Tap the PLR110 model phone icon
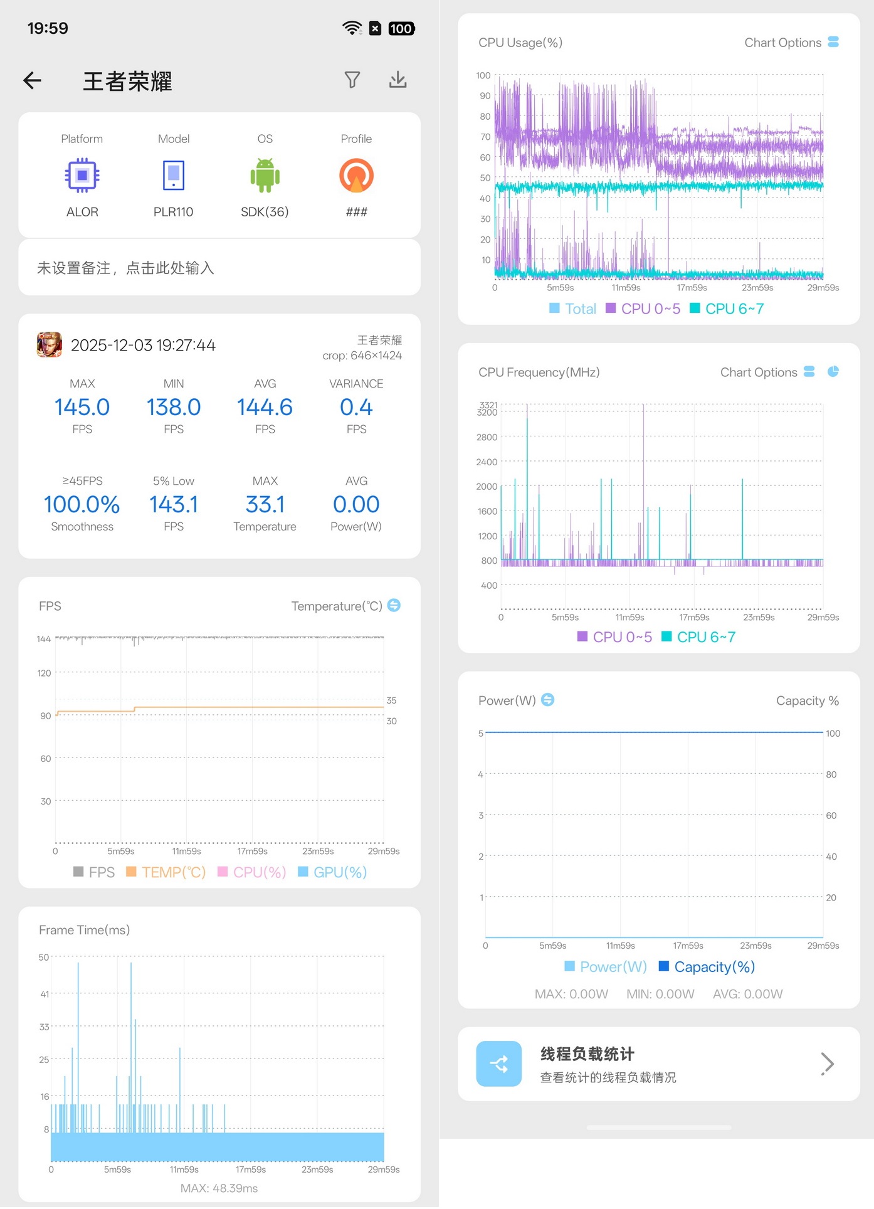 (174, 176)
